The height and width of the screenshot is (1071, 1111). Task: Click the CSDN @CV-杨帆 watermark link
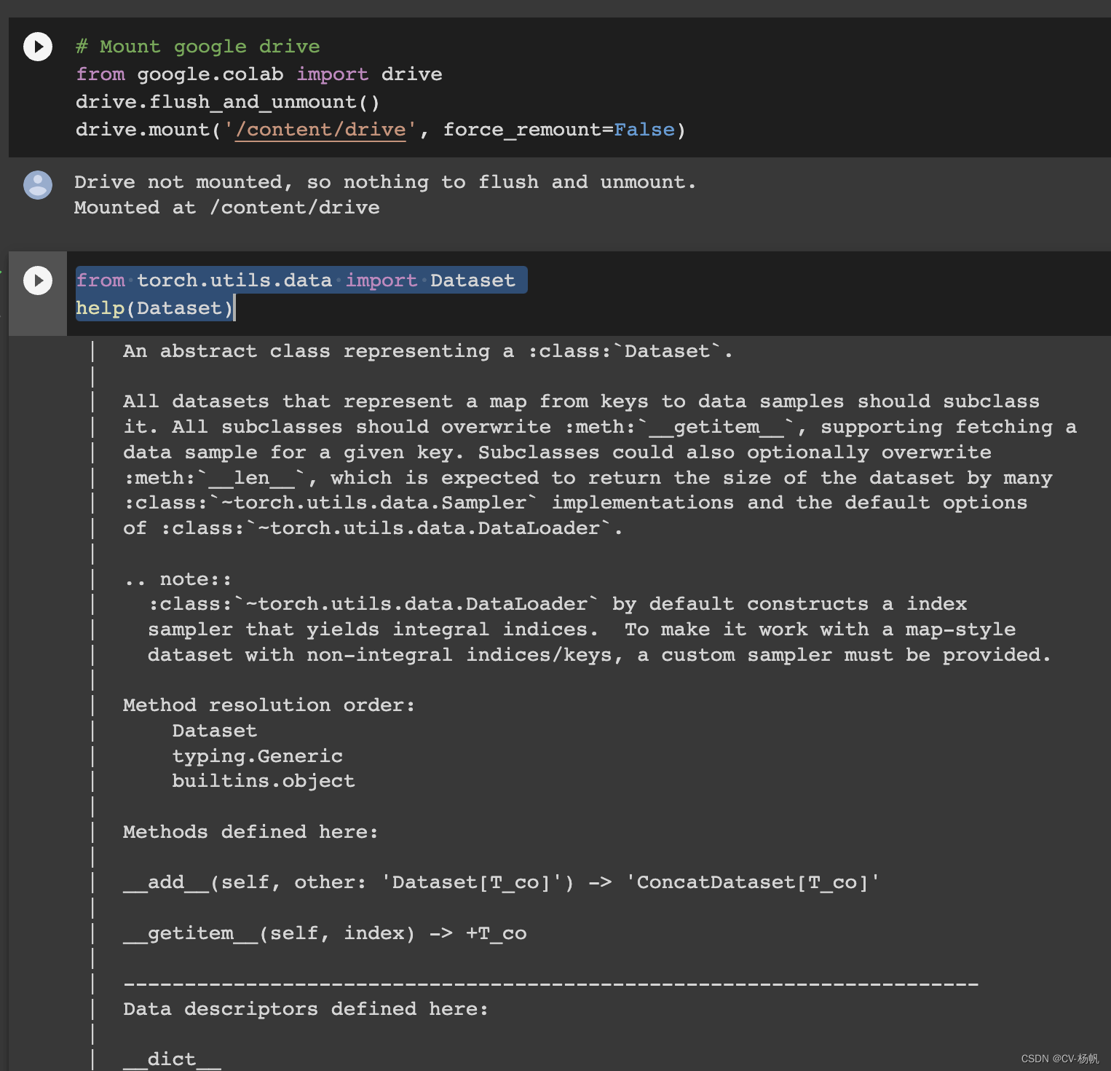pos(1059,1059)
